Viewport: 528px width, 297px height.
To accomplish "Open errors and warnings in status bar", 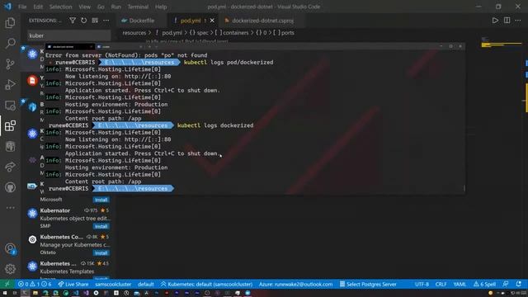I will [35, 284].
